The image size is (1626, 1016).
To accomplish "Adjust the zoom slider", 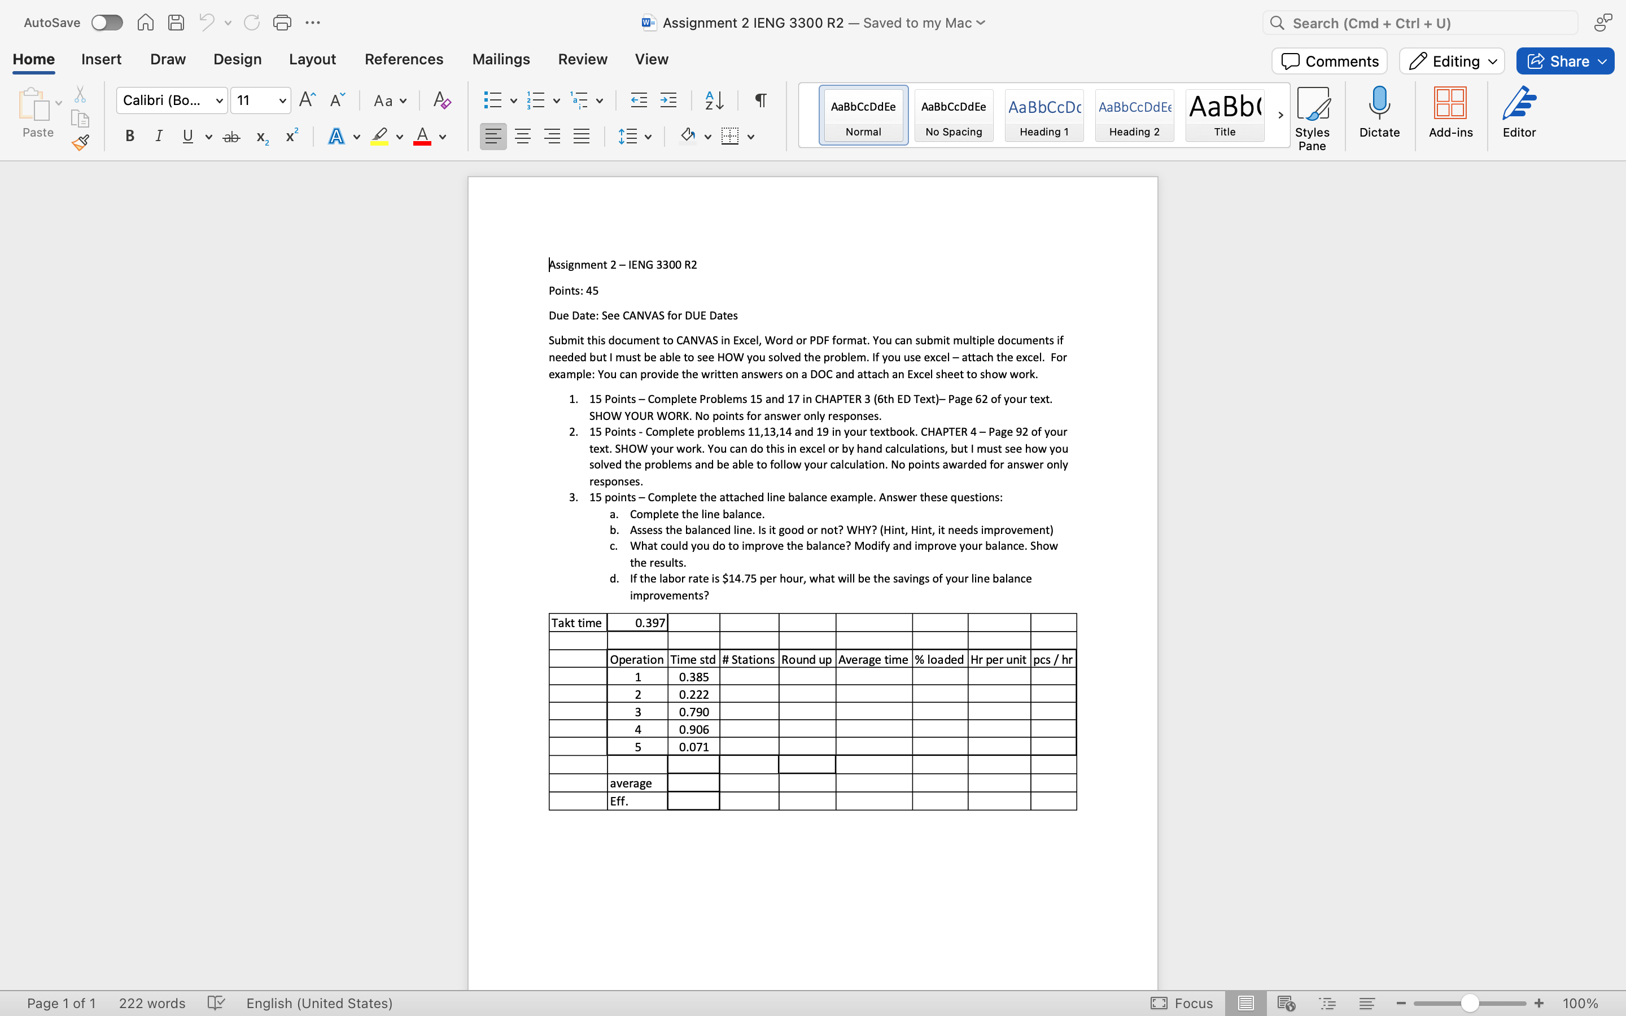I will (x=1469, y=1002).
